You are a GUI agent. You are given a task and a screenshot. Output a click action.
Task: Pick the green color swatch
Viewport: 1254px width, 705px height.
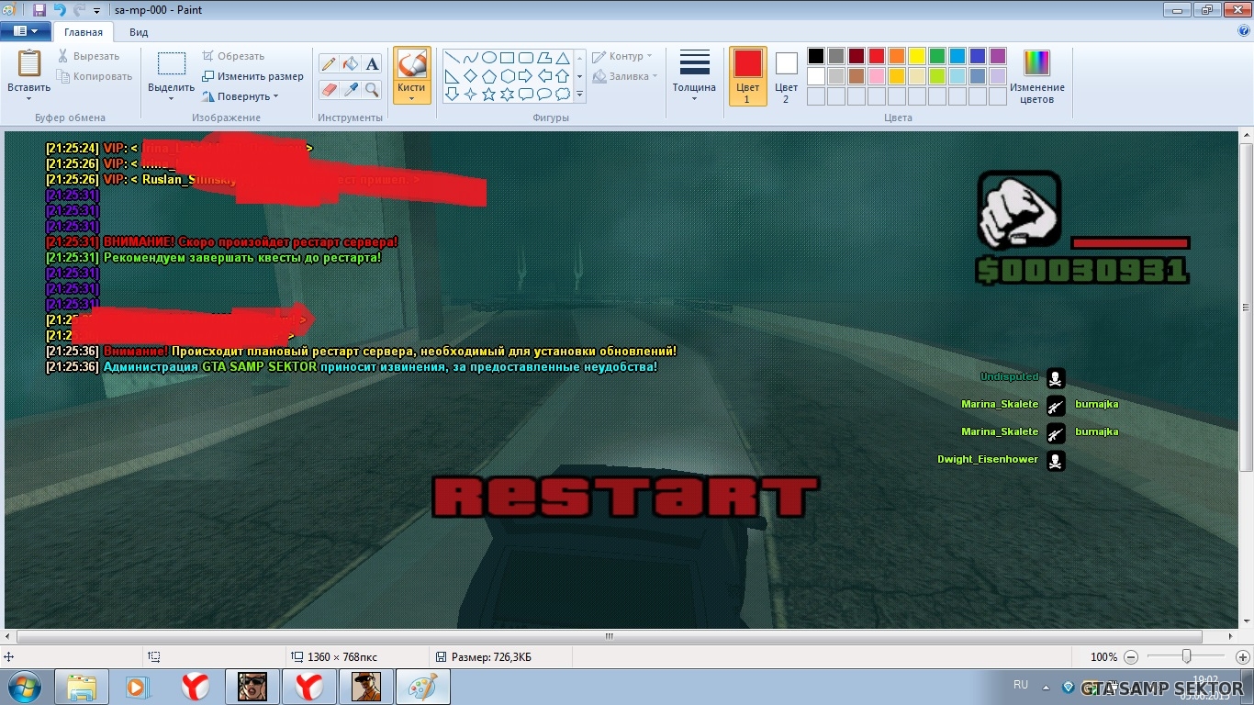(x=937, y=56)
